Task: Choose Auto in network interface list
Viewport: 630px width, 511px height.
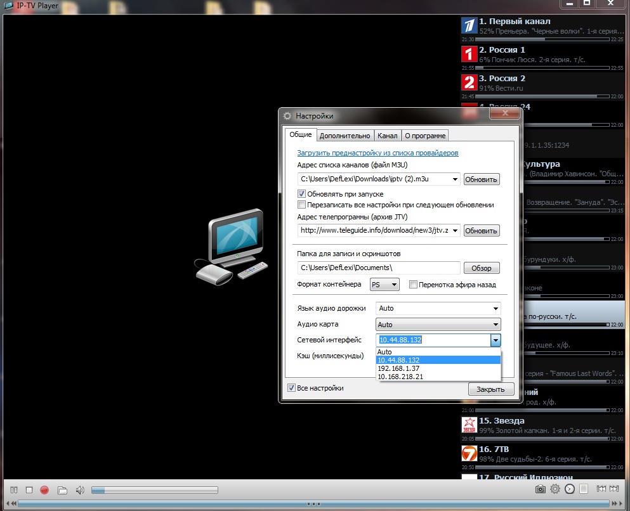Action: (x=438, y=352)
